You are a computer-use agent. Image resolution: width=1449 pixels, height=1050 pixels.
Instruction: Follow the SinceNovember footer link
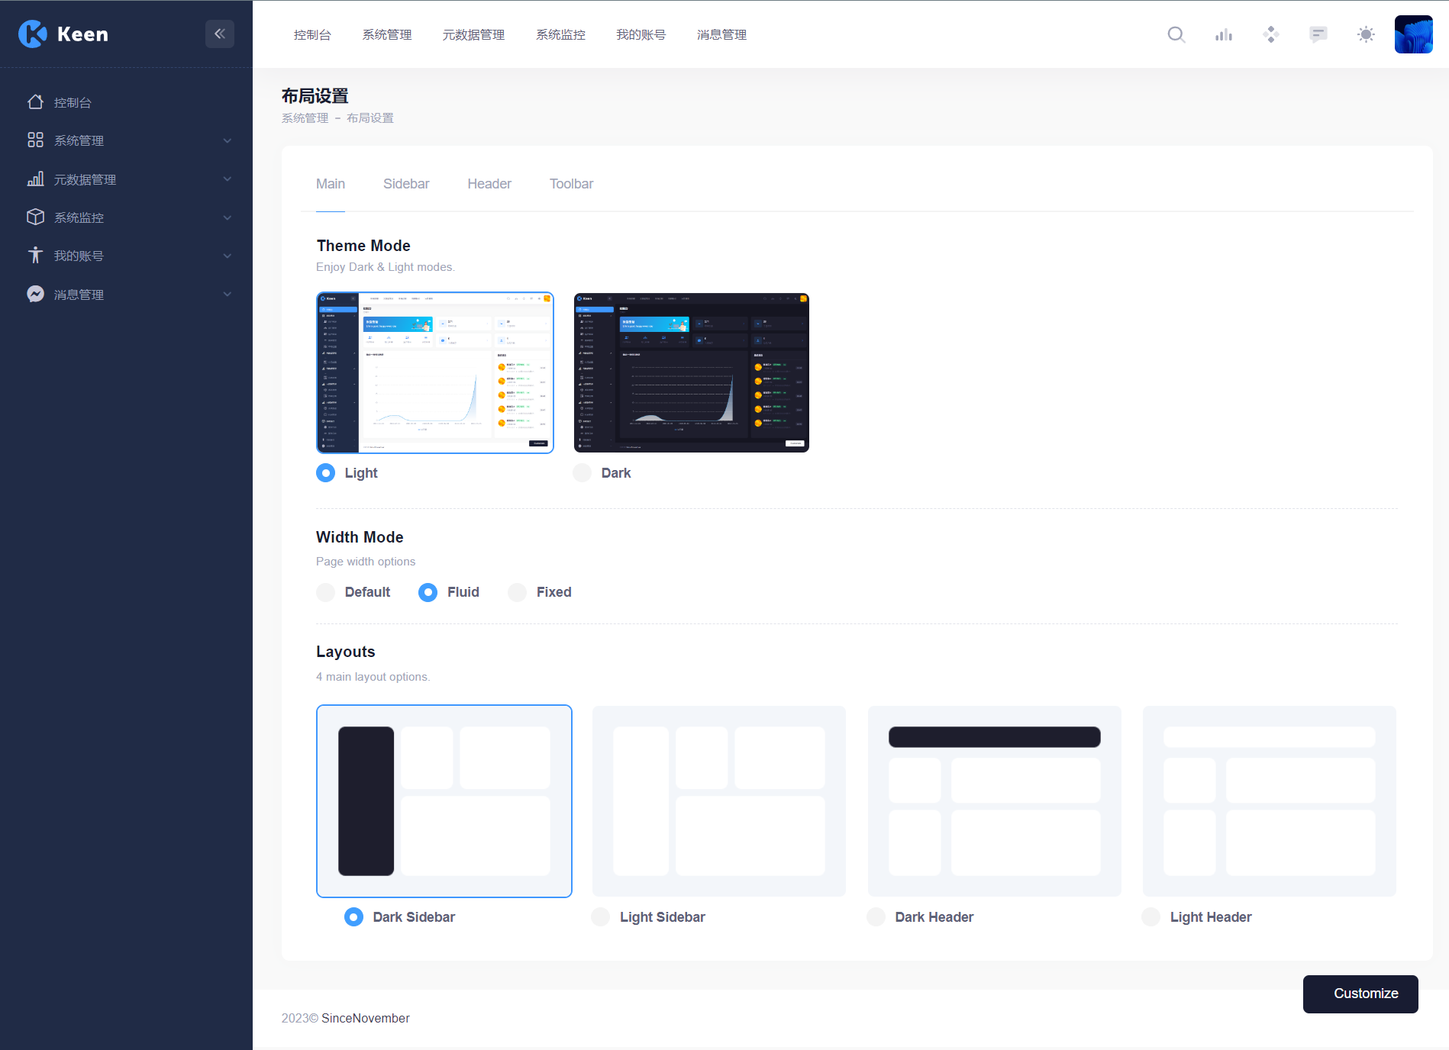pos(366,1018)
